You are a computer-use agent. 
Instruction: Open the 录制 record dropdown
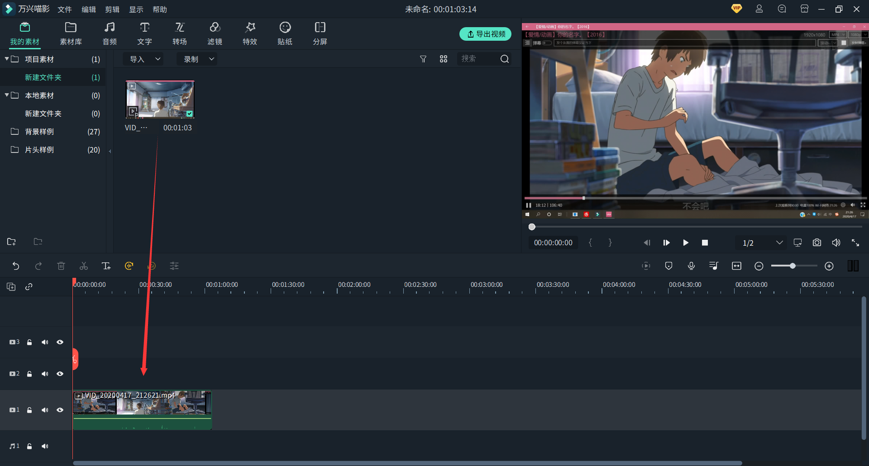tap(198, 59)
